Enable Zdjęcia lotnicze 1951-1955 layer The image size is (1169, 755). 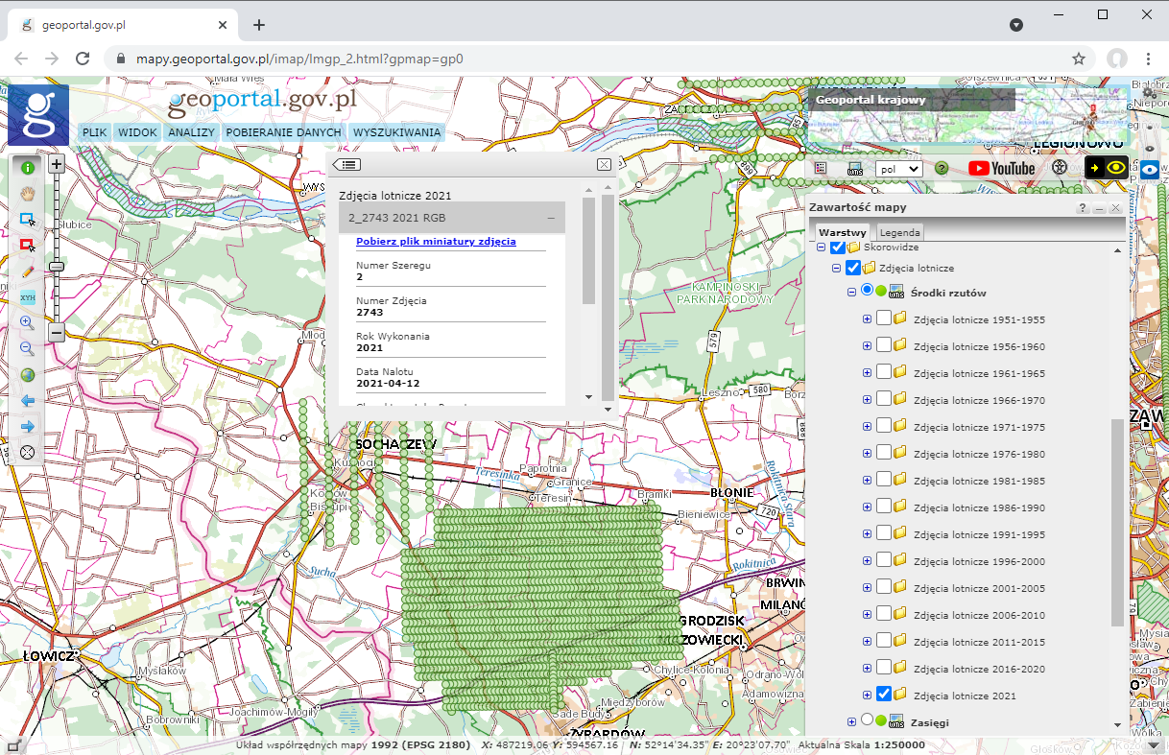pyautogui.click(x=884, y=319)
